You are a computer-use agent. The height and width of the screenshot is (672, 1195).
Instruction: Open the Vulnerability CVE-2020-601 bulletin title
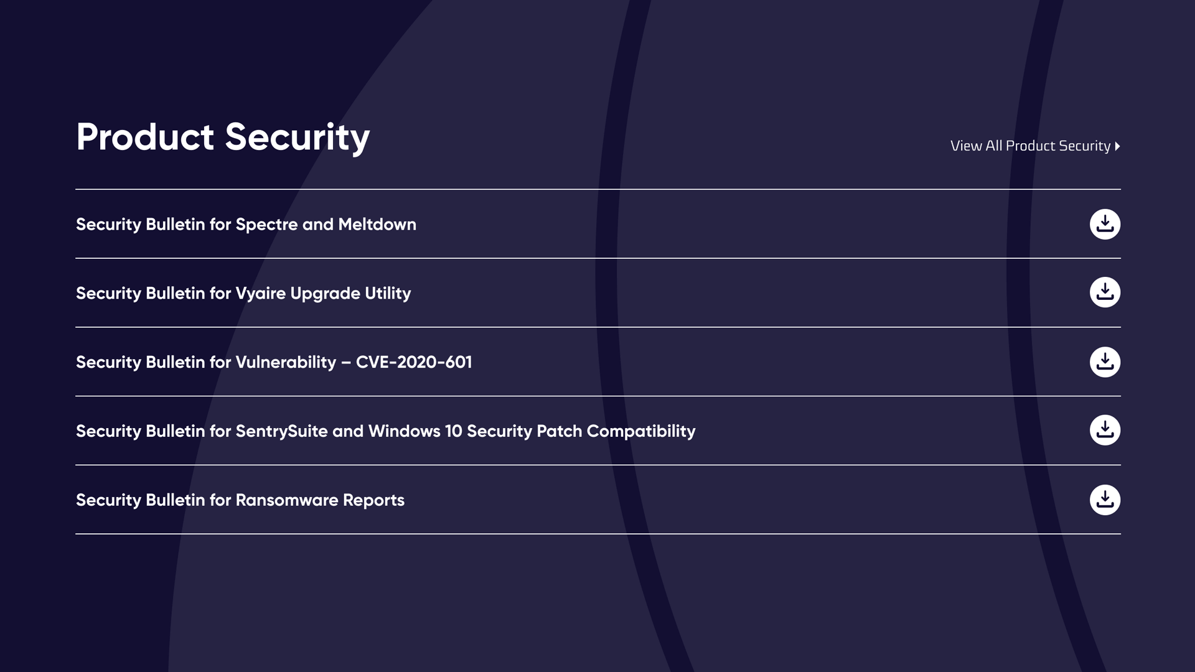[x=274, y=362]
